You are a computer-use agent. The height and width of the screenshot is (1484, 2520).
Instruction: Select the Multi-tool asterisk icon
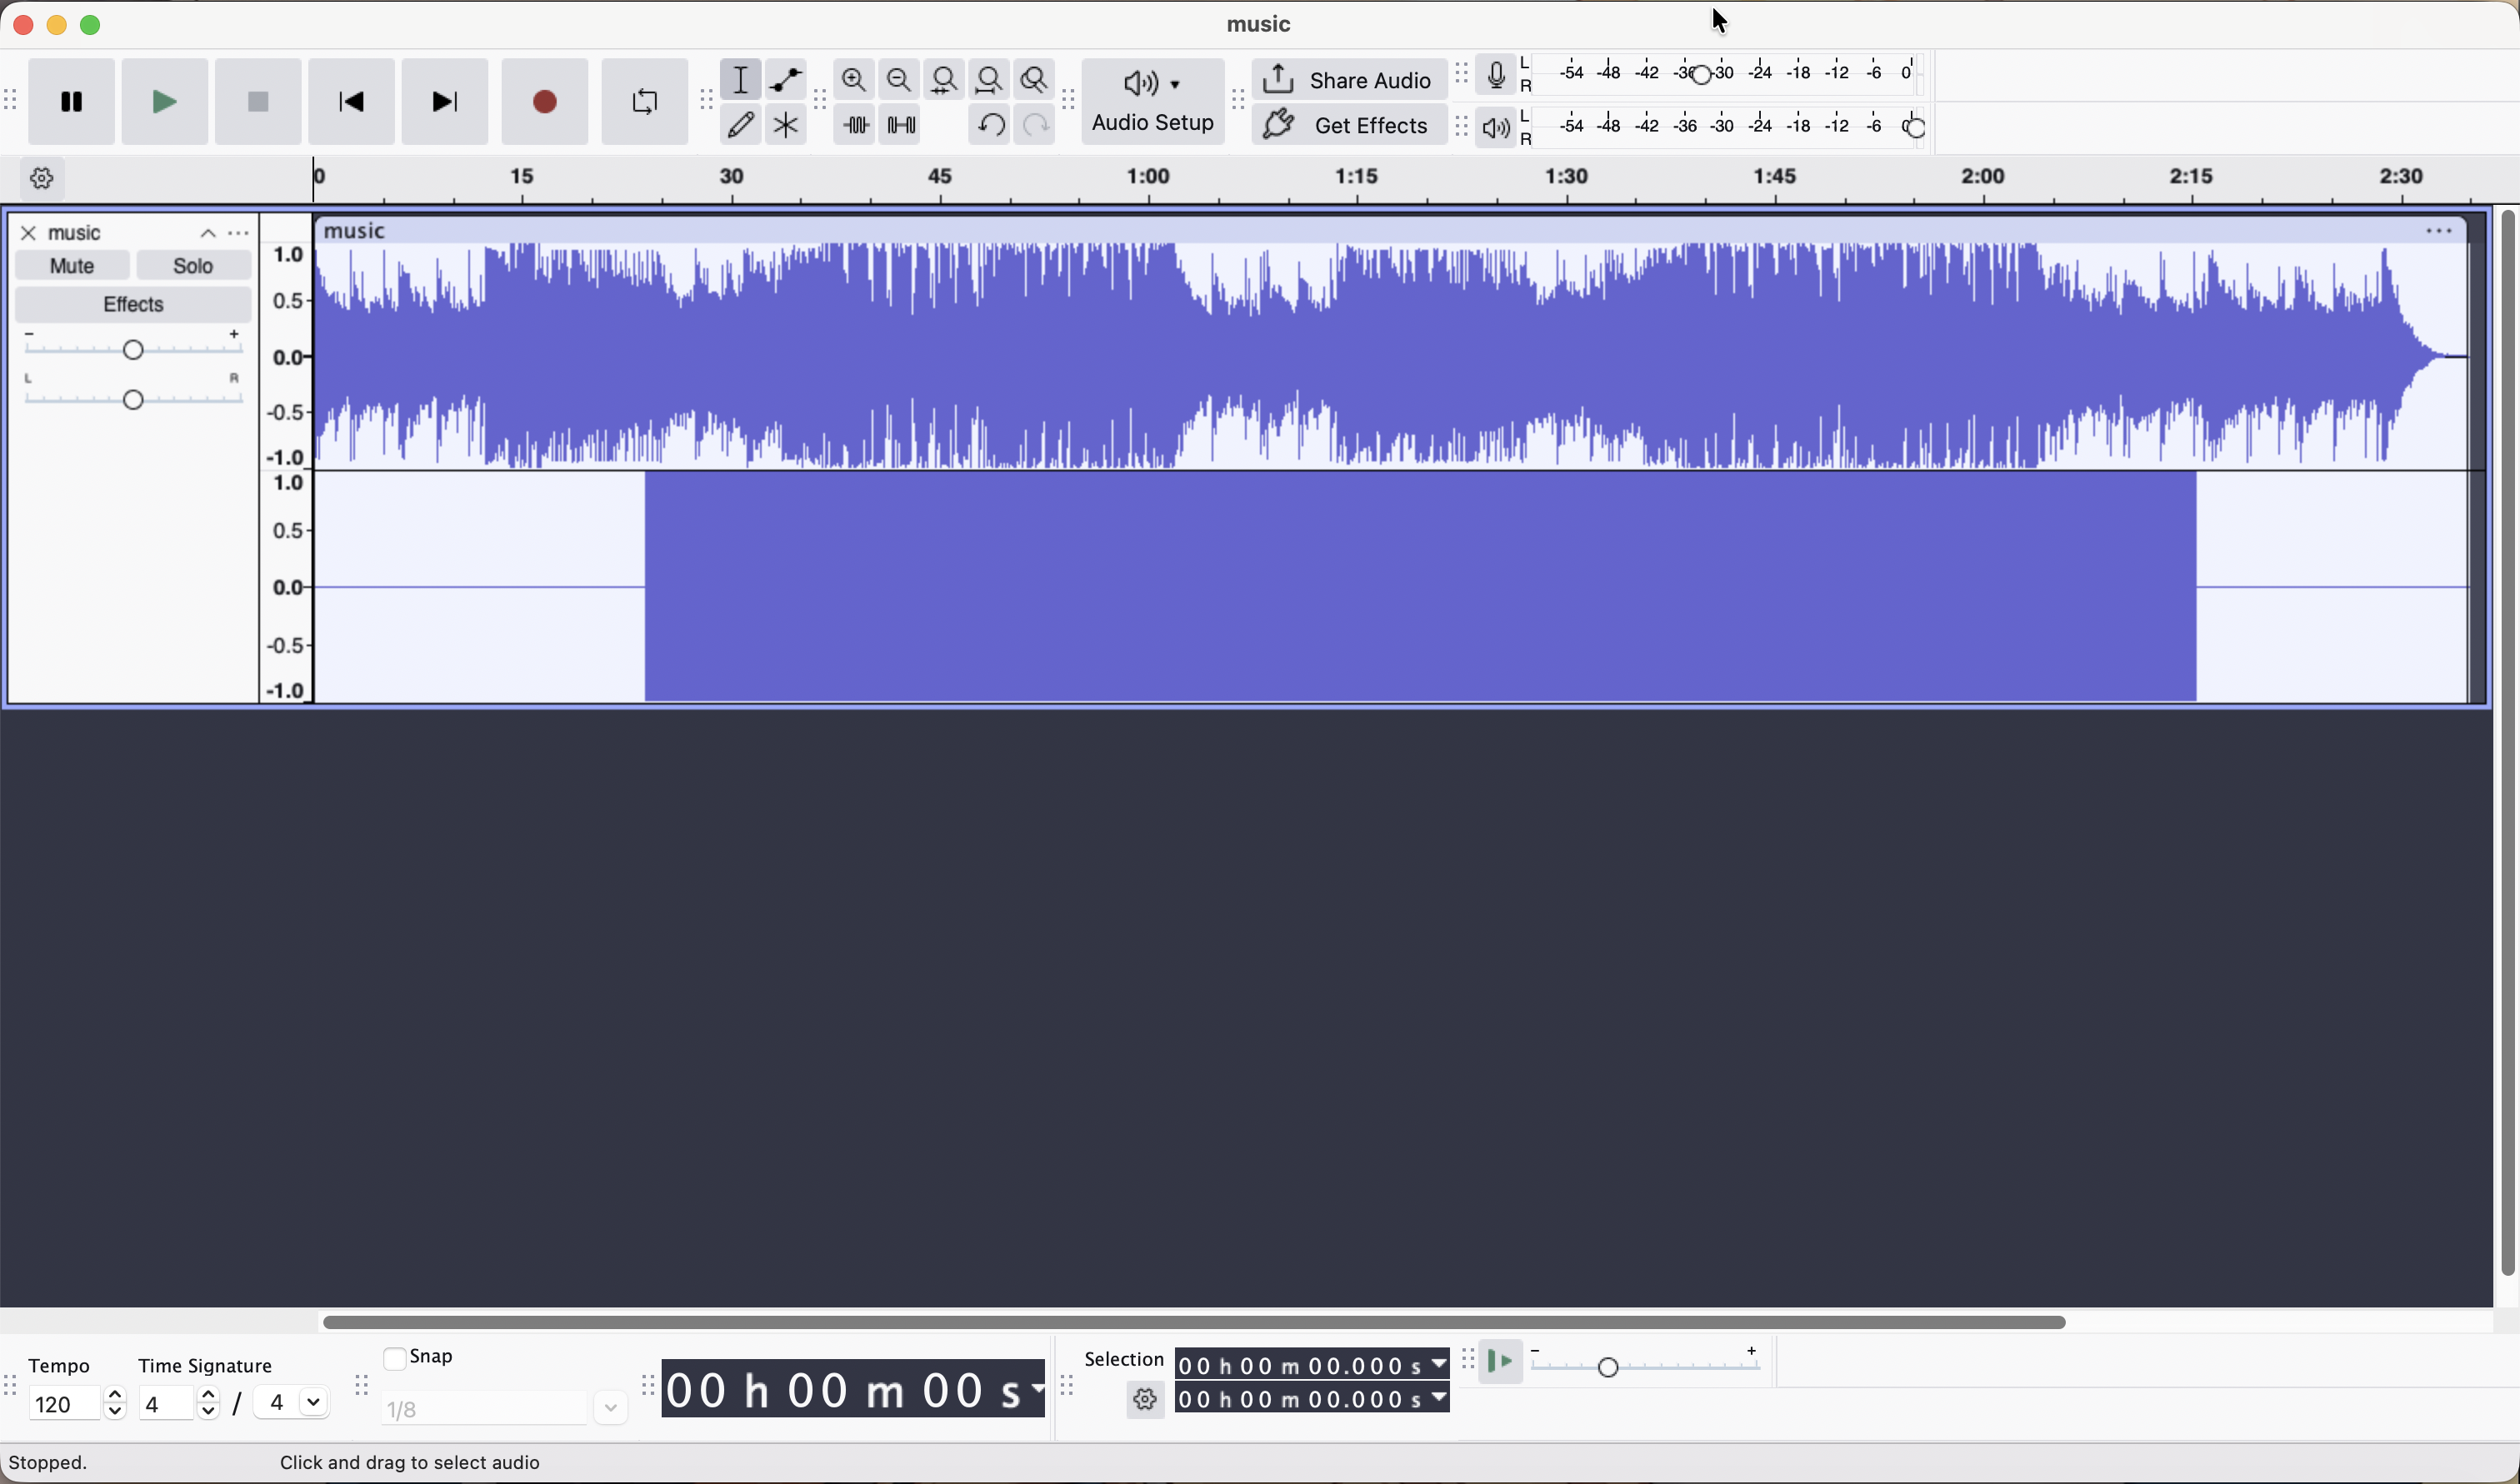787,125
